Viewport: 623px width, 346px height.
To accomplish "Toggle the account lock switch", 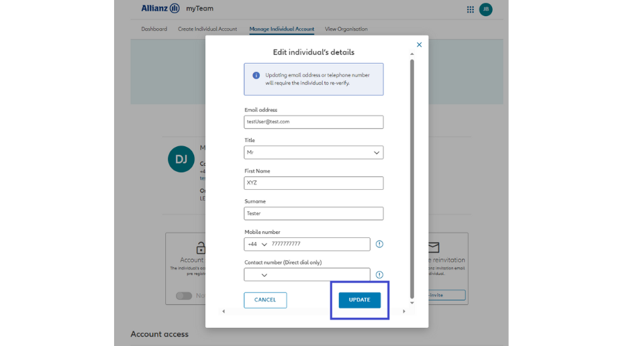I will pyautogui.click(x=184, y=296).
